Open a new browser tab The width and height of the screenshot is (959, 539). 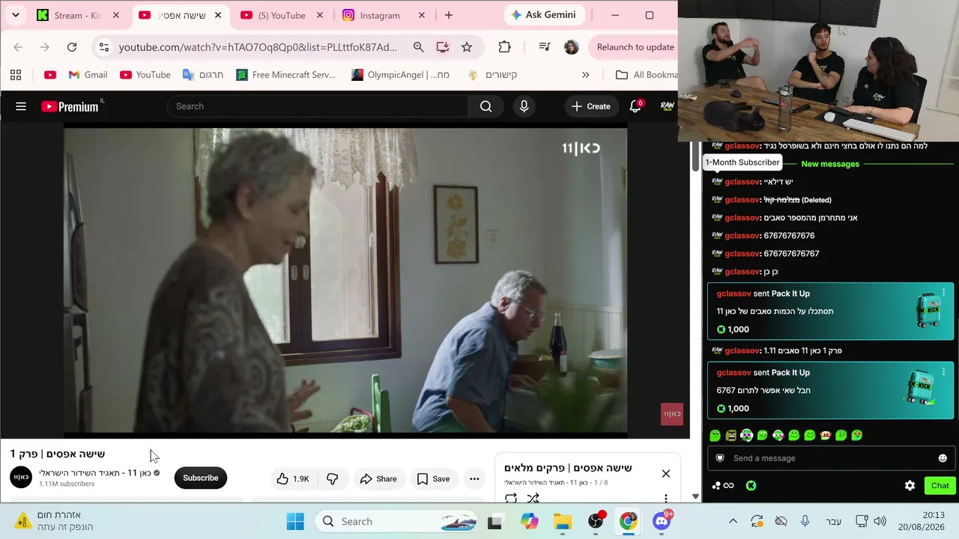(449, 15)
